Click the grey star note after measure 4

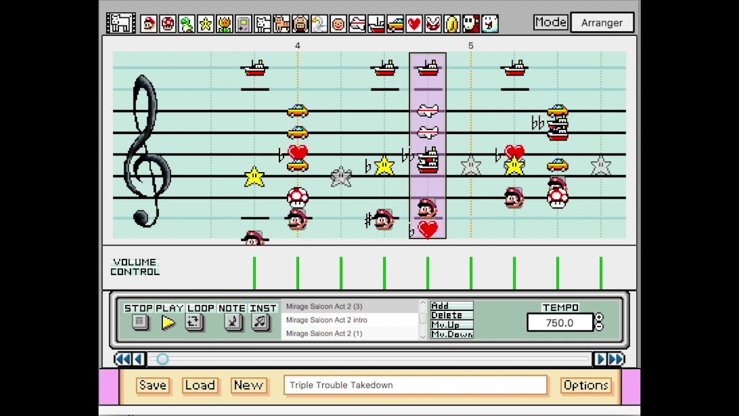[341, 177]
